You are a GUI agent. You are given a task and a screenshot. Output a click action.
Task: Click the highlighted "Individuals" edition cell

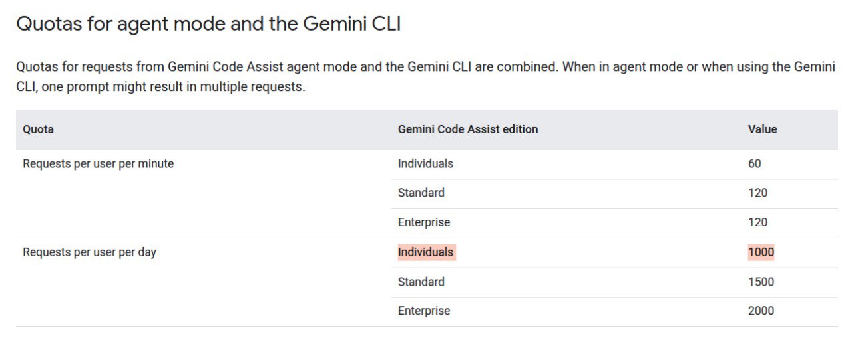pyautogui.click(x=425, y=252)
